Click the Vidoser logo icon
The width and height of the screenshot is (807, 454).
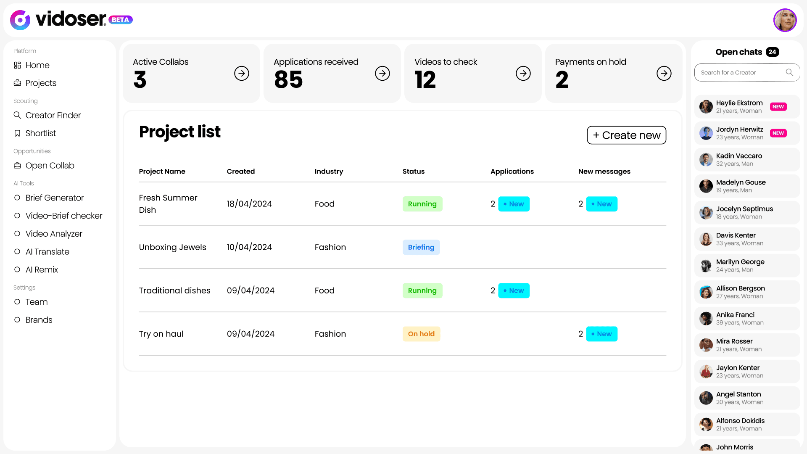[x=20, y=20]
